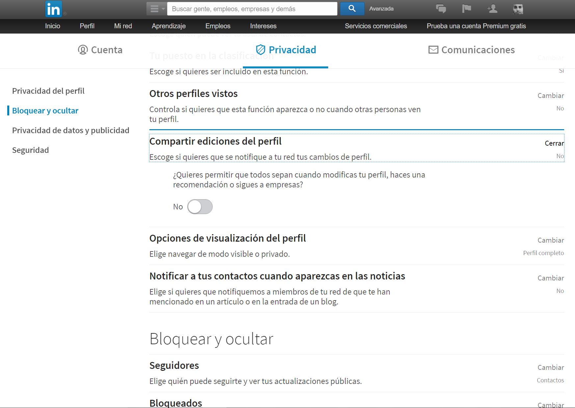Screen dimensions: 575x408
Task: Go to Inicio in navigation bar
Action: 53,26
